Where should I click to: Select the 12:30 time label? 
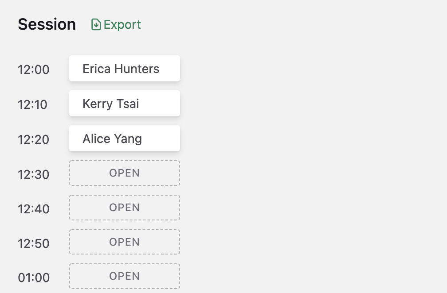click(x=34, y=175)
